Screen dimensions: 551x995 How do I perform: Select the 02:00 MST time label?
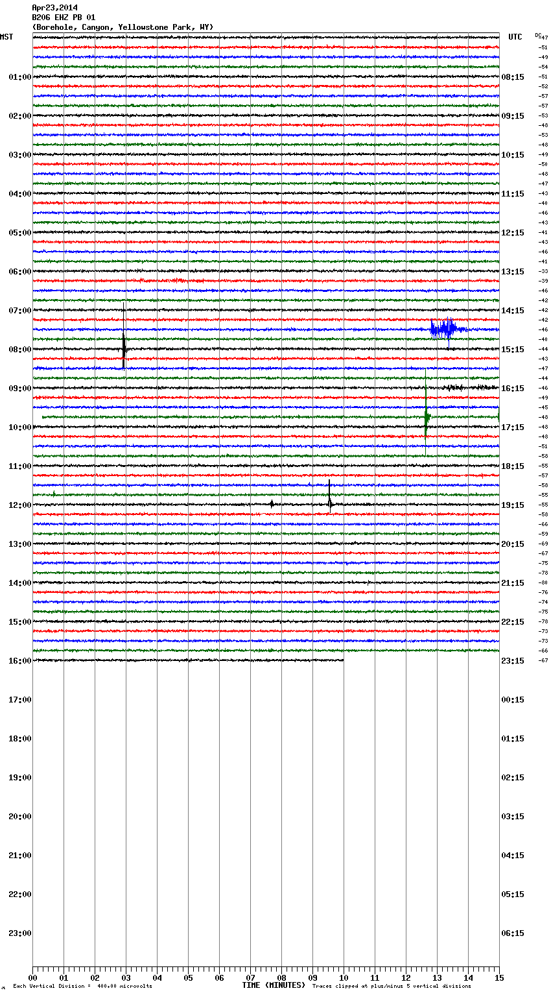point(20,116)
